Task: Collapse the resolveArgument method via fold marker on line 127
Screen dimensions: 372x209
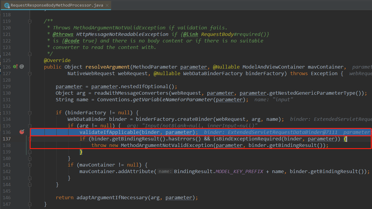Action: click(x=29, y=73)
